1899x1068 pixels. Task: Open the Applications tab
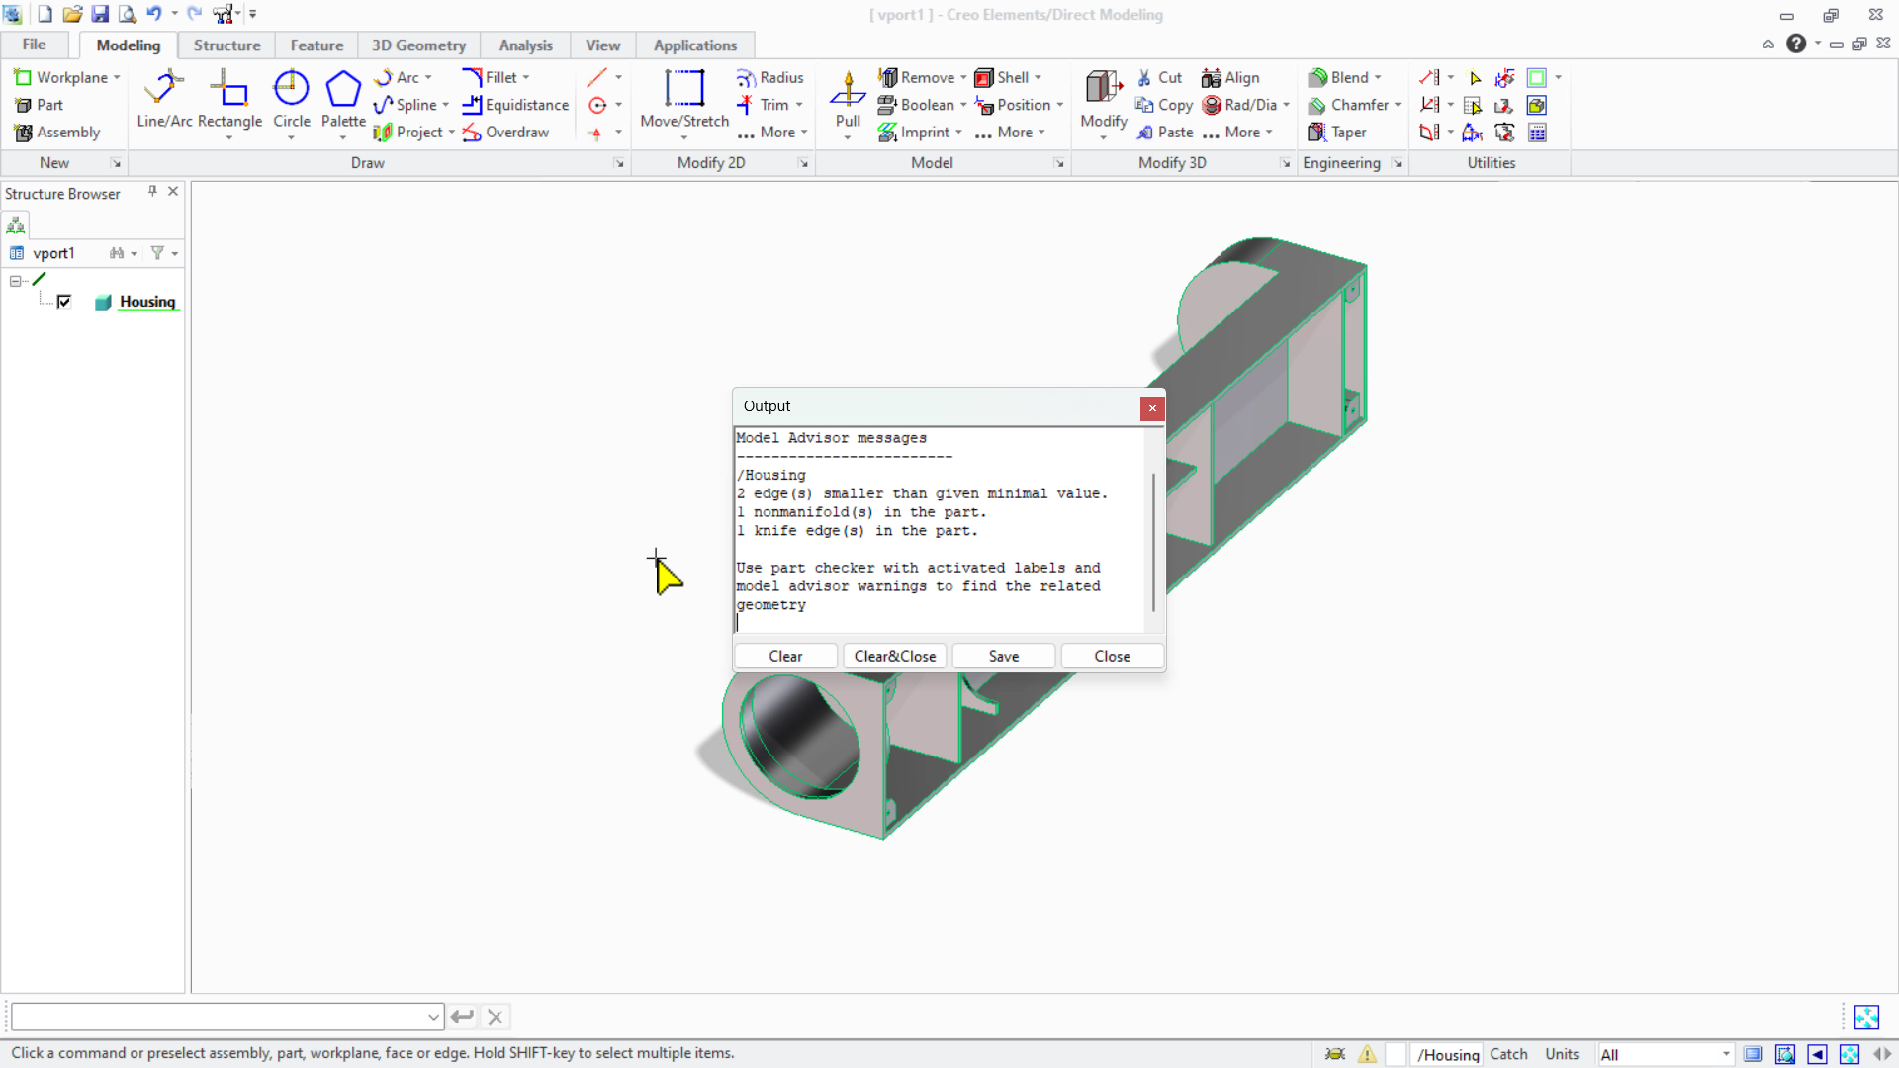pos(694,45)
